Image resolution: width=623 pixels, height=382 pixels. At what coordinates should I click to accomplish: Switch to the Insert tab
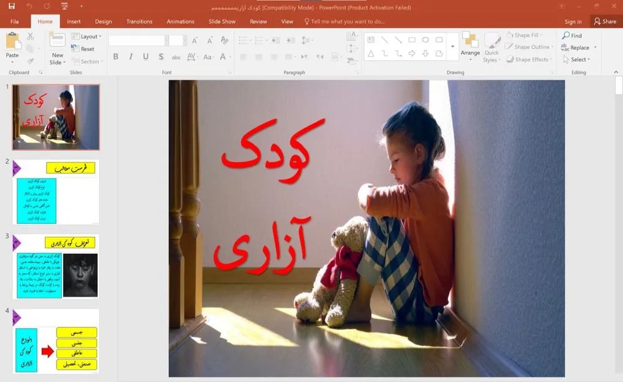[74, 21]
